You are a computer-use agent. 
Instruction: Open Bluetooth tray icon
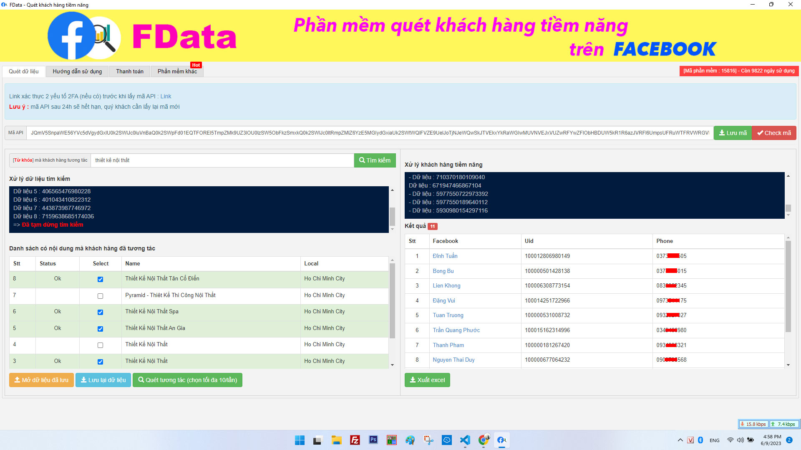click(700, 440)
